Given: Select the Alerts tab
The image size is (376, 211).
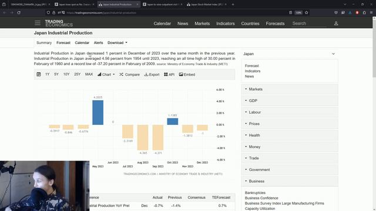Looking at the screenshot, I should click(98, 43).
